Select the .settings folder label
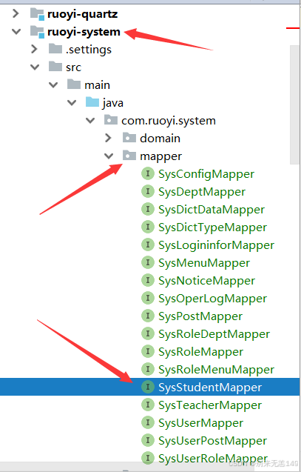Viewport: 301px width, 472px height. [x=89, y=50]
